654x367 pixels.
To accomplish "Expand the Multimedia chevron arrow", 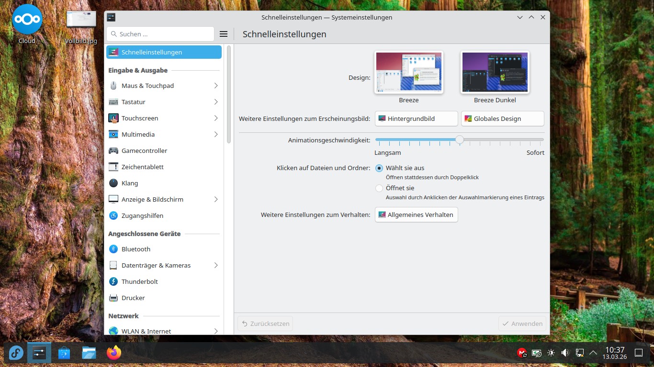I will 216,134.
